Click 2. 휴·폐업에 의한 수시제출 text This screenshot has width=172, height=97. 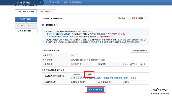point(58,37)
